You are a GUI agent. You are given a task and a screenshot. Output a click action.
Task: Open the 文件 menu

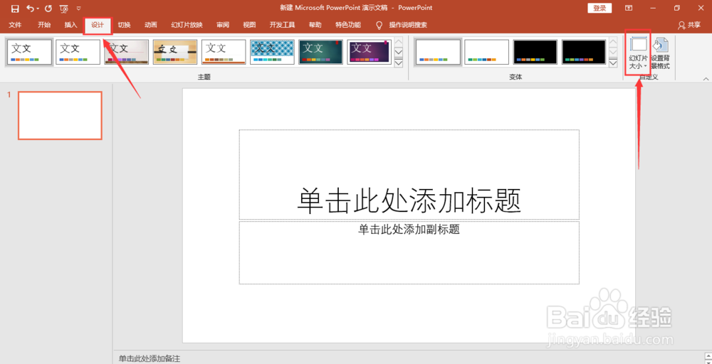coord(15,25)
